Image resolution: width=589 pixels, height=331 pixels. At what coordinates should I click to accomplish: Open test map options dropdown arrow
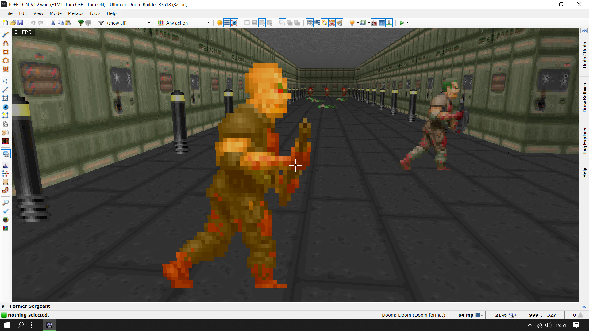pyautogui.click(x=407, y=23)
